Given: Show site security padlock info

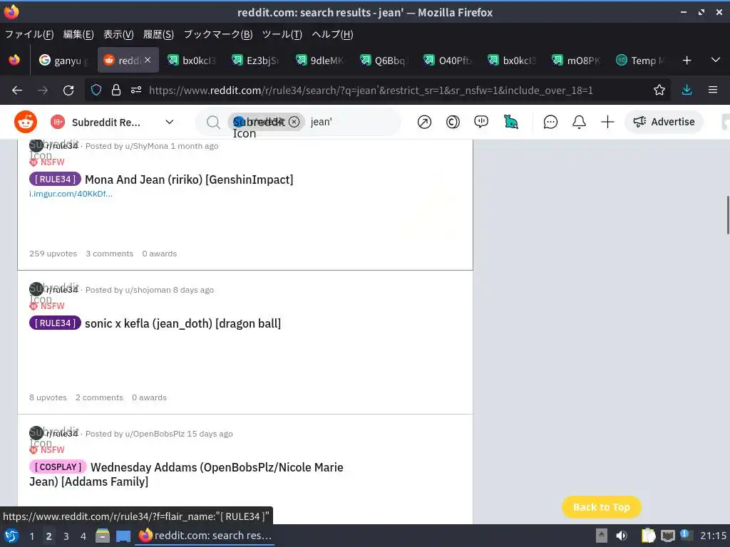Looking at the screenshot, I should [116, 90].
